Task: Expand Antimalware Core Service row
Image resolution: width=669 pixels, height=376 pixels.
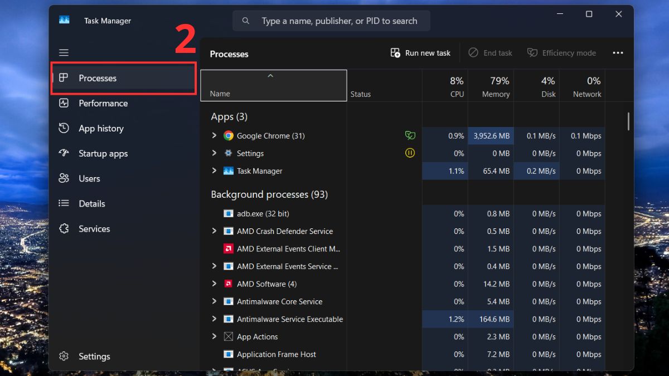Action: [214, 301]
